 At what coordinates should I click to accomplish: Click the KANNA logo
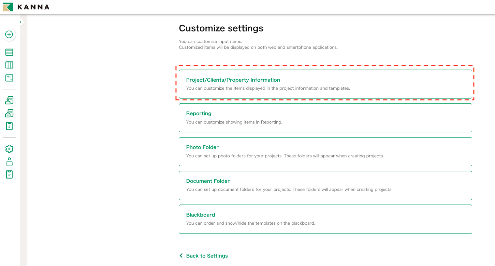26,7
